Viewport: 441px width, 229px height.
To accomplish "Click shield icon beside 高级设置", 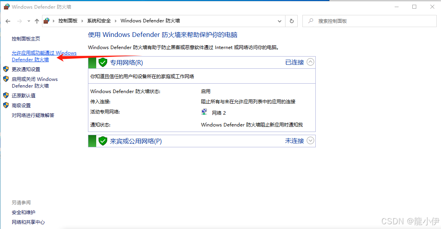I will (6, 105).
